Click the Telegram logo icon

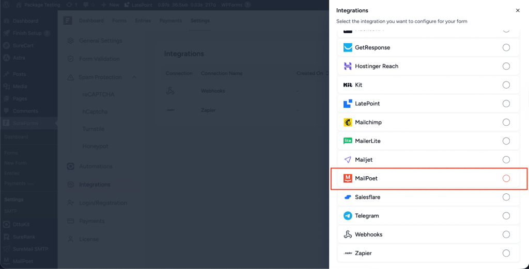click(x=348, y=216)
